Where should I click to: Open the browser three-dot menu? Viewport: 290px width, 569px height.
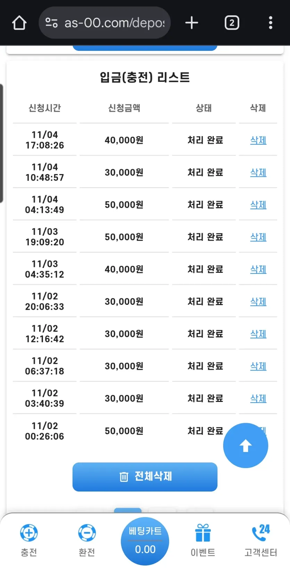click(271, 23)
